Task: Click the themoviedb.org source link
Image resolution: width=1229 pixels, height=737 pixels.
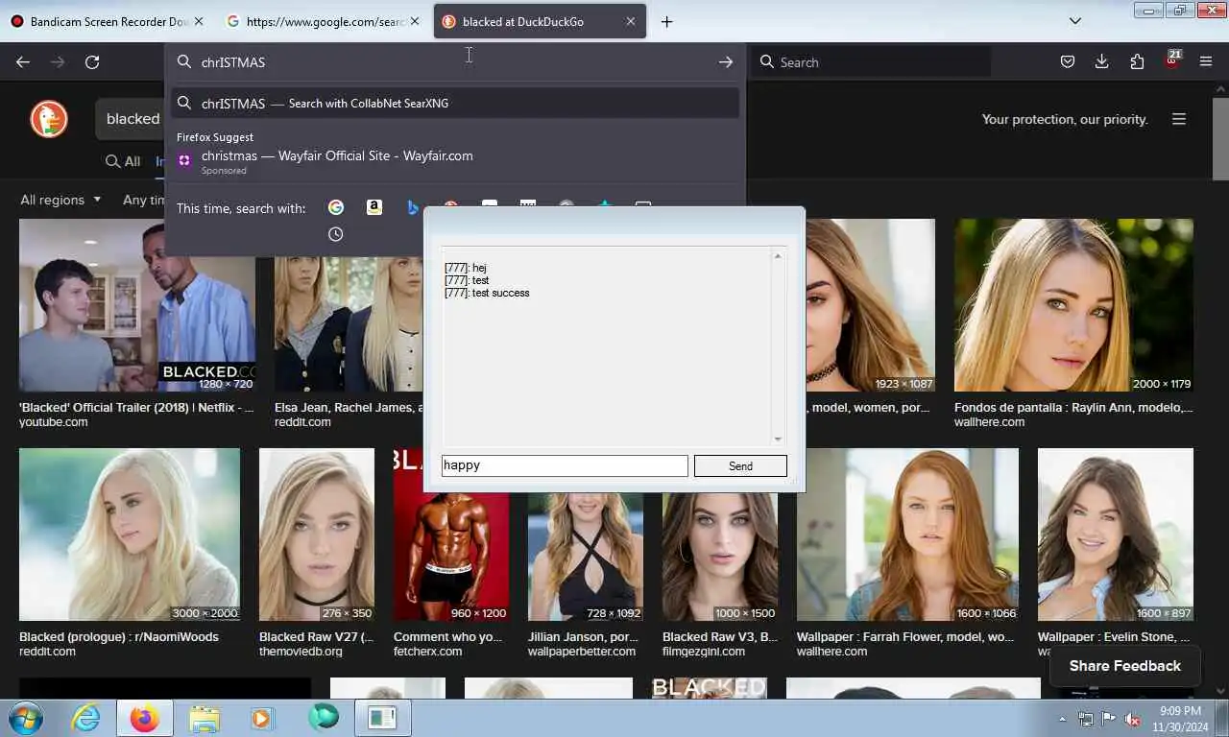Action: [x=301, y=652]
